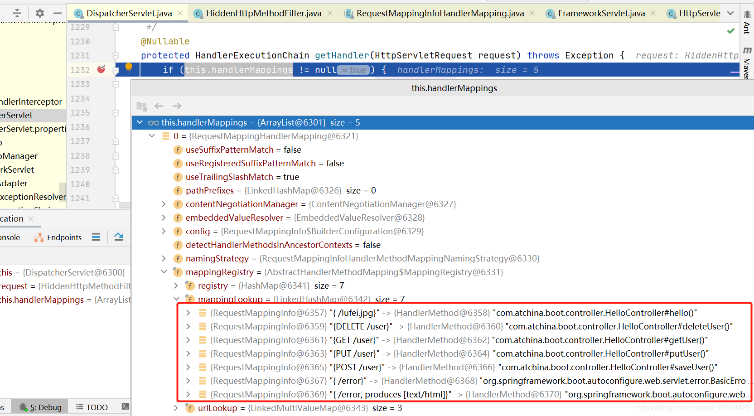The height and width of the screenshot is (416, 754).
Task: Close the HiddenHttpMethodFilter.java tab
Action: click(x=330, y=13)
